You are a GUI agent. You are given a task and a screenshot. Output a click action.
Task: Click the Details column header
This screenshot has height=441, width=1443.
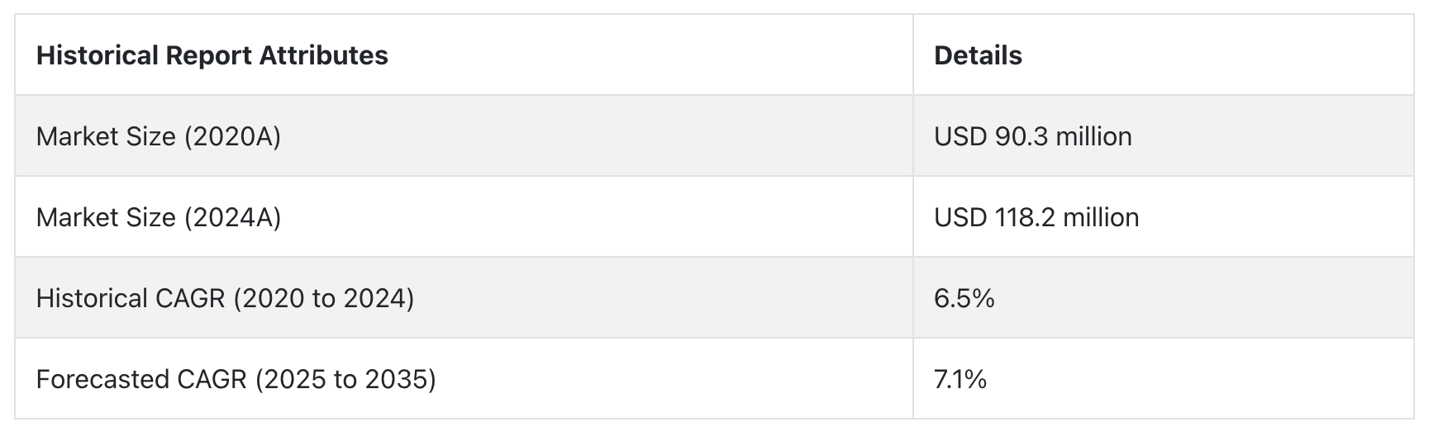tap(978, 55)
